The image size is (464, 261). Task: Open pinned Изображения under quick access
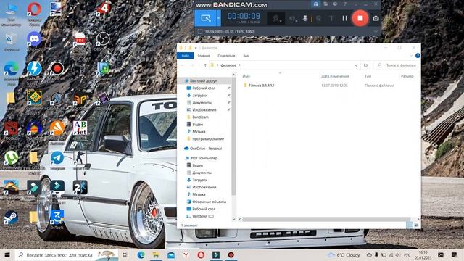(x=204, y=109)
